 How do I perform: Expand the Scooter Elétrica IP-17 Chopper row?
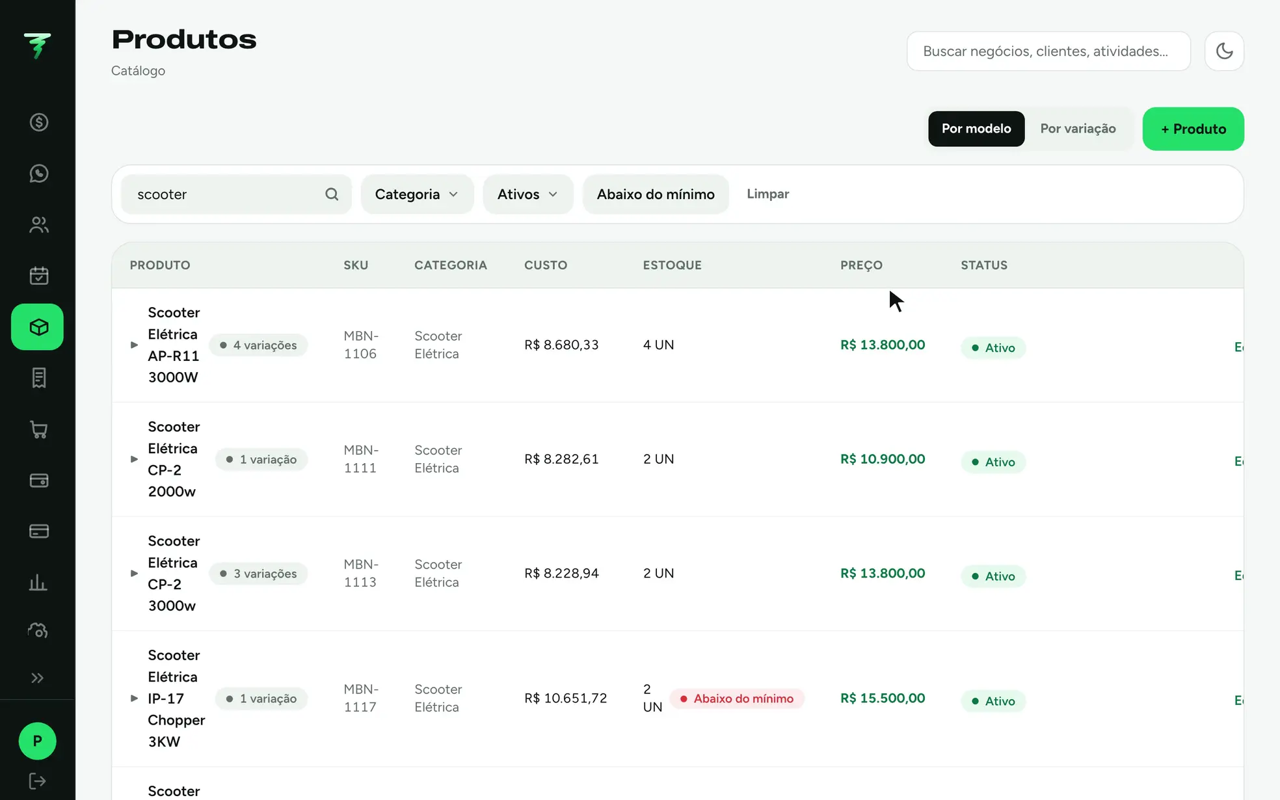click(134, 698)
